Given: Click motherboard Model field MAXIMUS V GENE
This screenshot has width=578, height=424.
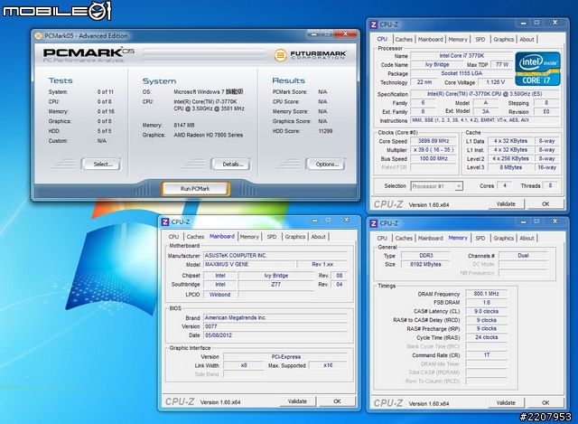Looking at the screenshot, I should (x=249, y=265).
